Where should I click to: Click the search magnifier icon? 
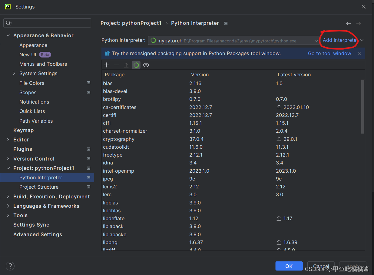pos(8,23)
